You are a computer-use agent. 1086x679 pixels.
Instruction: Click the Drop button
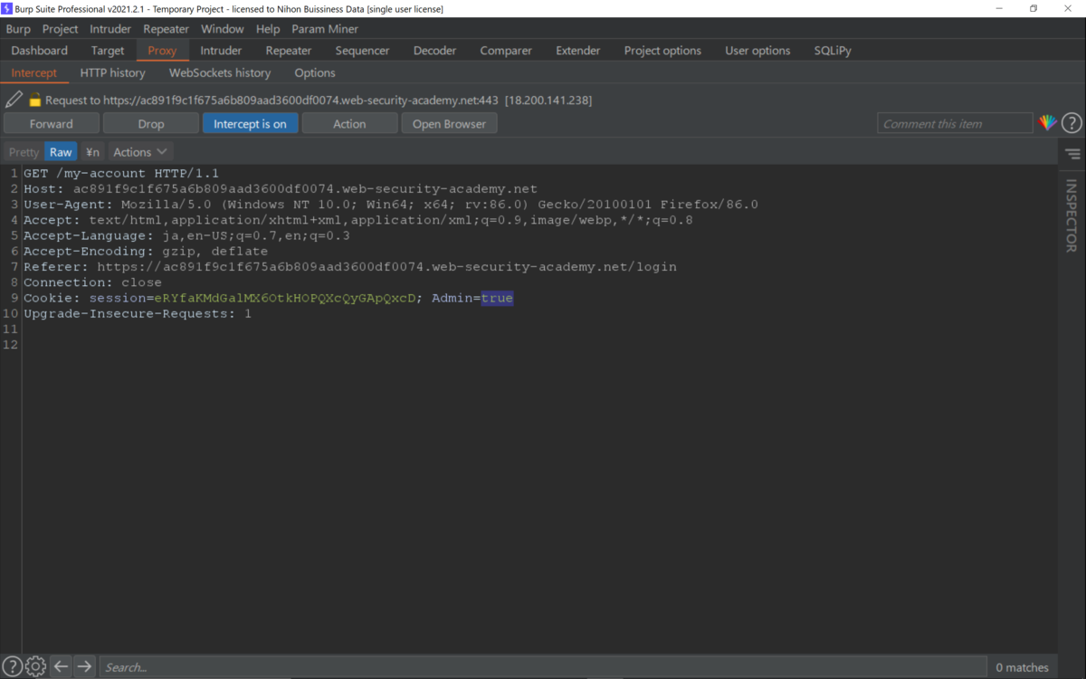[x=151, y=124]
